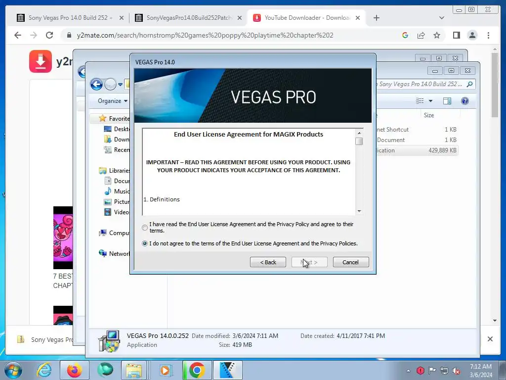This screenshot has width=506, height=380.
Task: Select Libraries in navigation pane
Action: point(114,170)
